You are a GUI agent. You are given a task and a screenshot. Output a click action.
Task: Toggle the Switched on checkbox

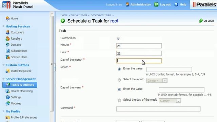[118, 39]
